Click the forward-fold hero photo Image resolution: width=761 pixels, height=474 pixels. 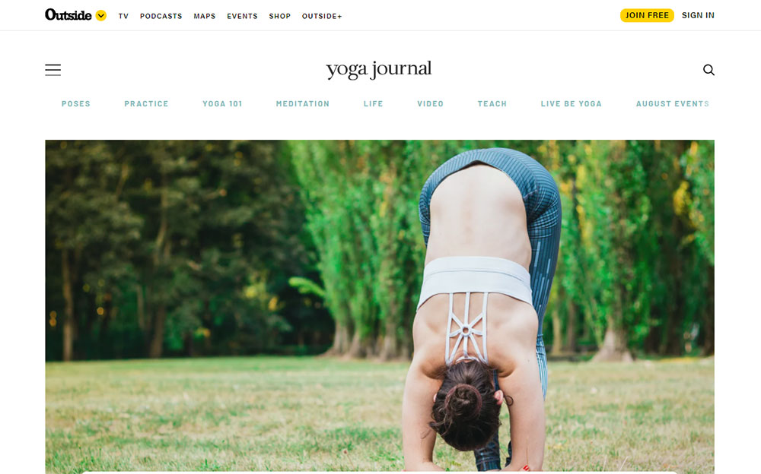point(380,306)
